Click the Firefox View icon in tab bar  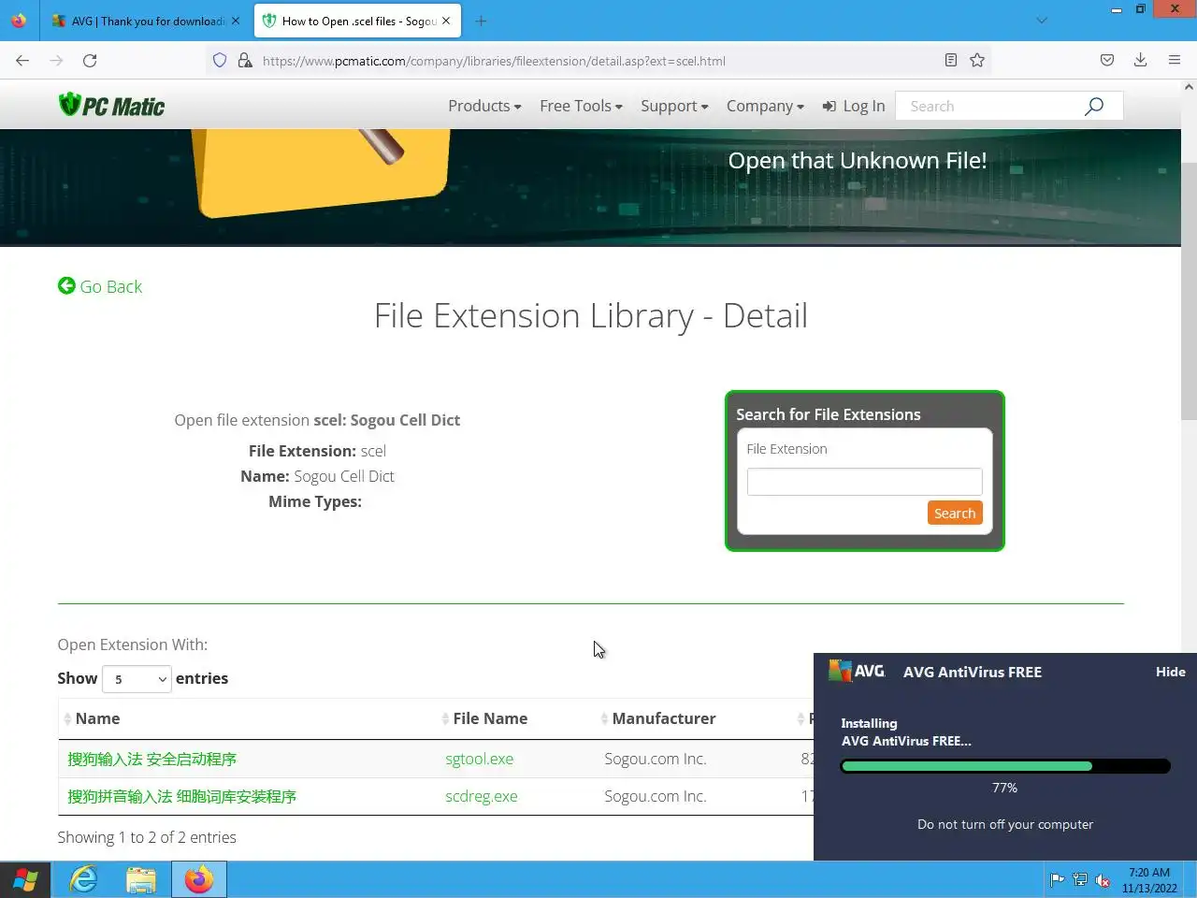point(19,21)
